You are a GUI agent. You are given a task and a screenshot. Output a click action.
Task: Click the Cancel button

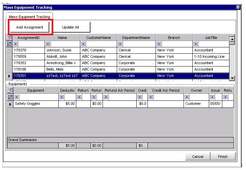coord(198,157)
